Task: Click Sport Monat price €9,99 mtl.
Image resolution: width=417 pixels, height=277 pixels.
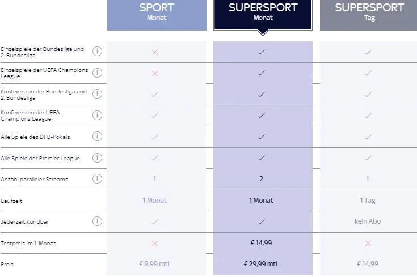Action: click(x=155, y=264)
